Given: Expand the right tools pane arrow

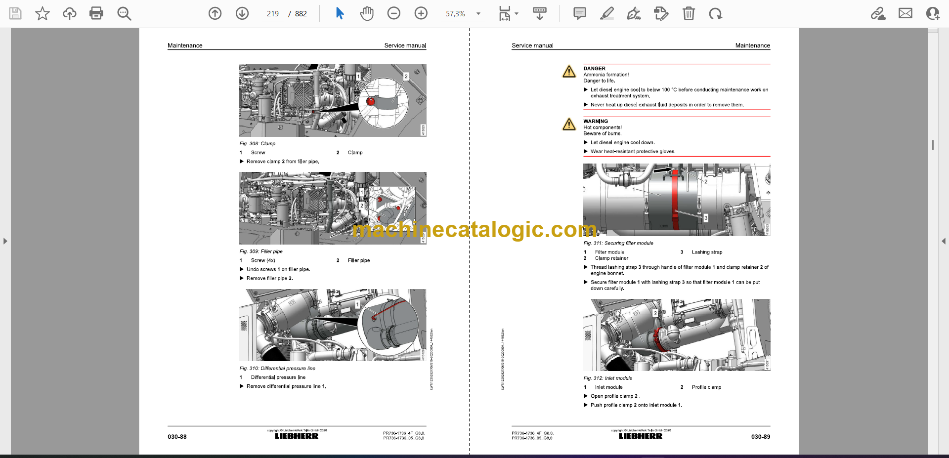Looking at the screenshot, I should pos(944,241).
